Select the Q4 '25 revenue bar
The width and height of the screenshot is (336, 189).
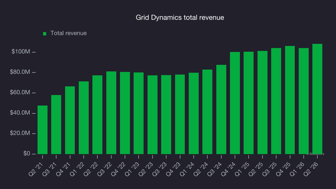[x=290, y=100]
